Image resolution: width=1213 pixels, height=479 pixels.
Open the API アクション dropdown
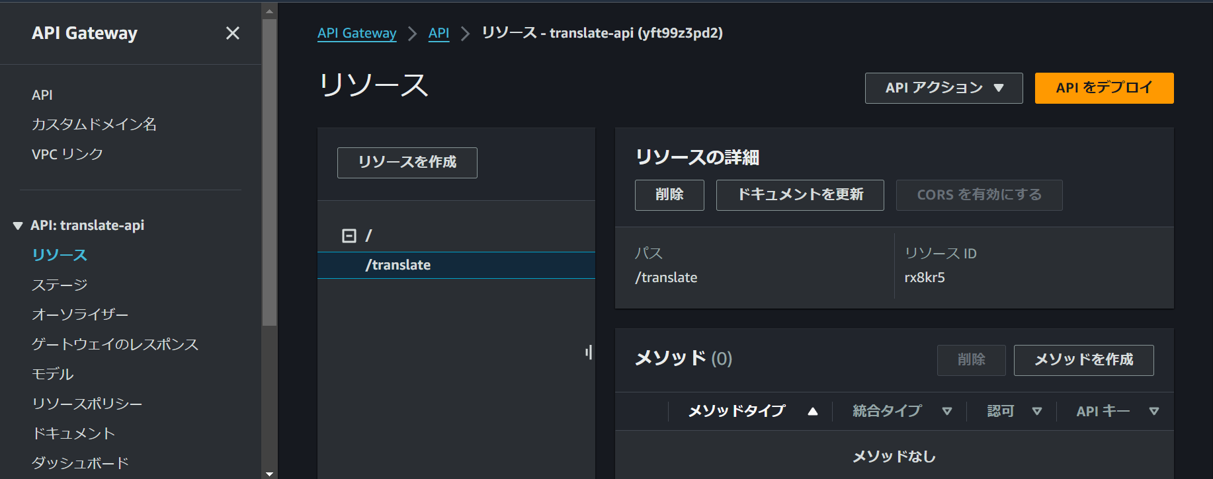click(x=944, y=88)
